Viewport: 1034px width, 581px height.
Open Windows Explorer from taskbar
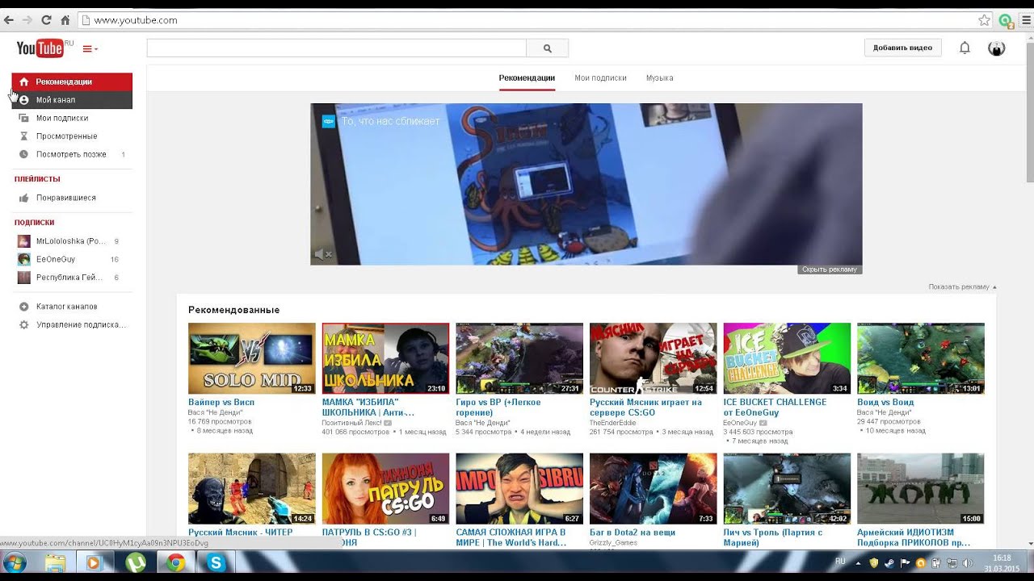pos(55,563)
